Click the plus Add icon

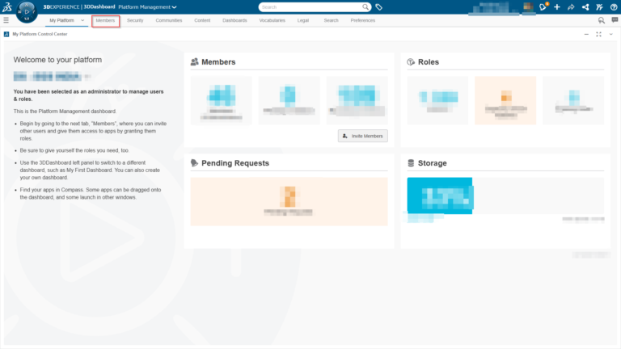click(557, 6)
